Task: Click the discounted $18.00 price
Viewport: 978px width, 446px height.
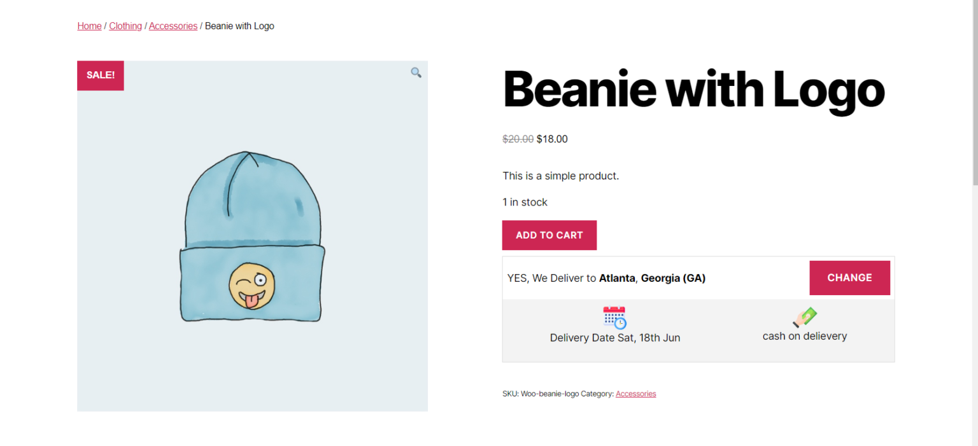Action: click(552, 139)
